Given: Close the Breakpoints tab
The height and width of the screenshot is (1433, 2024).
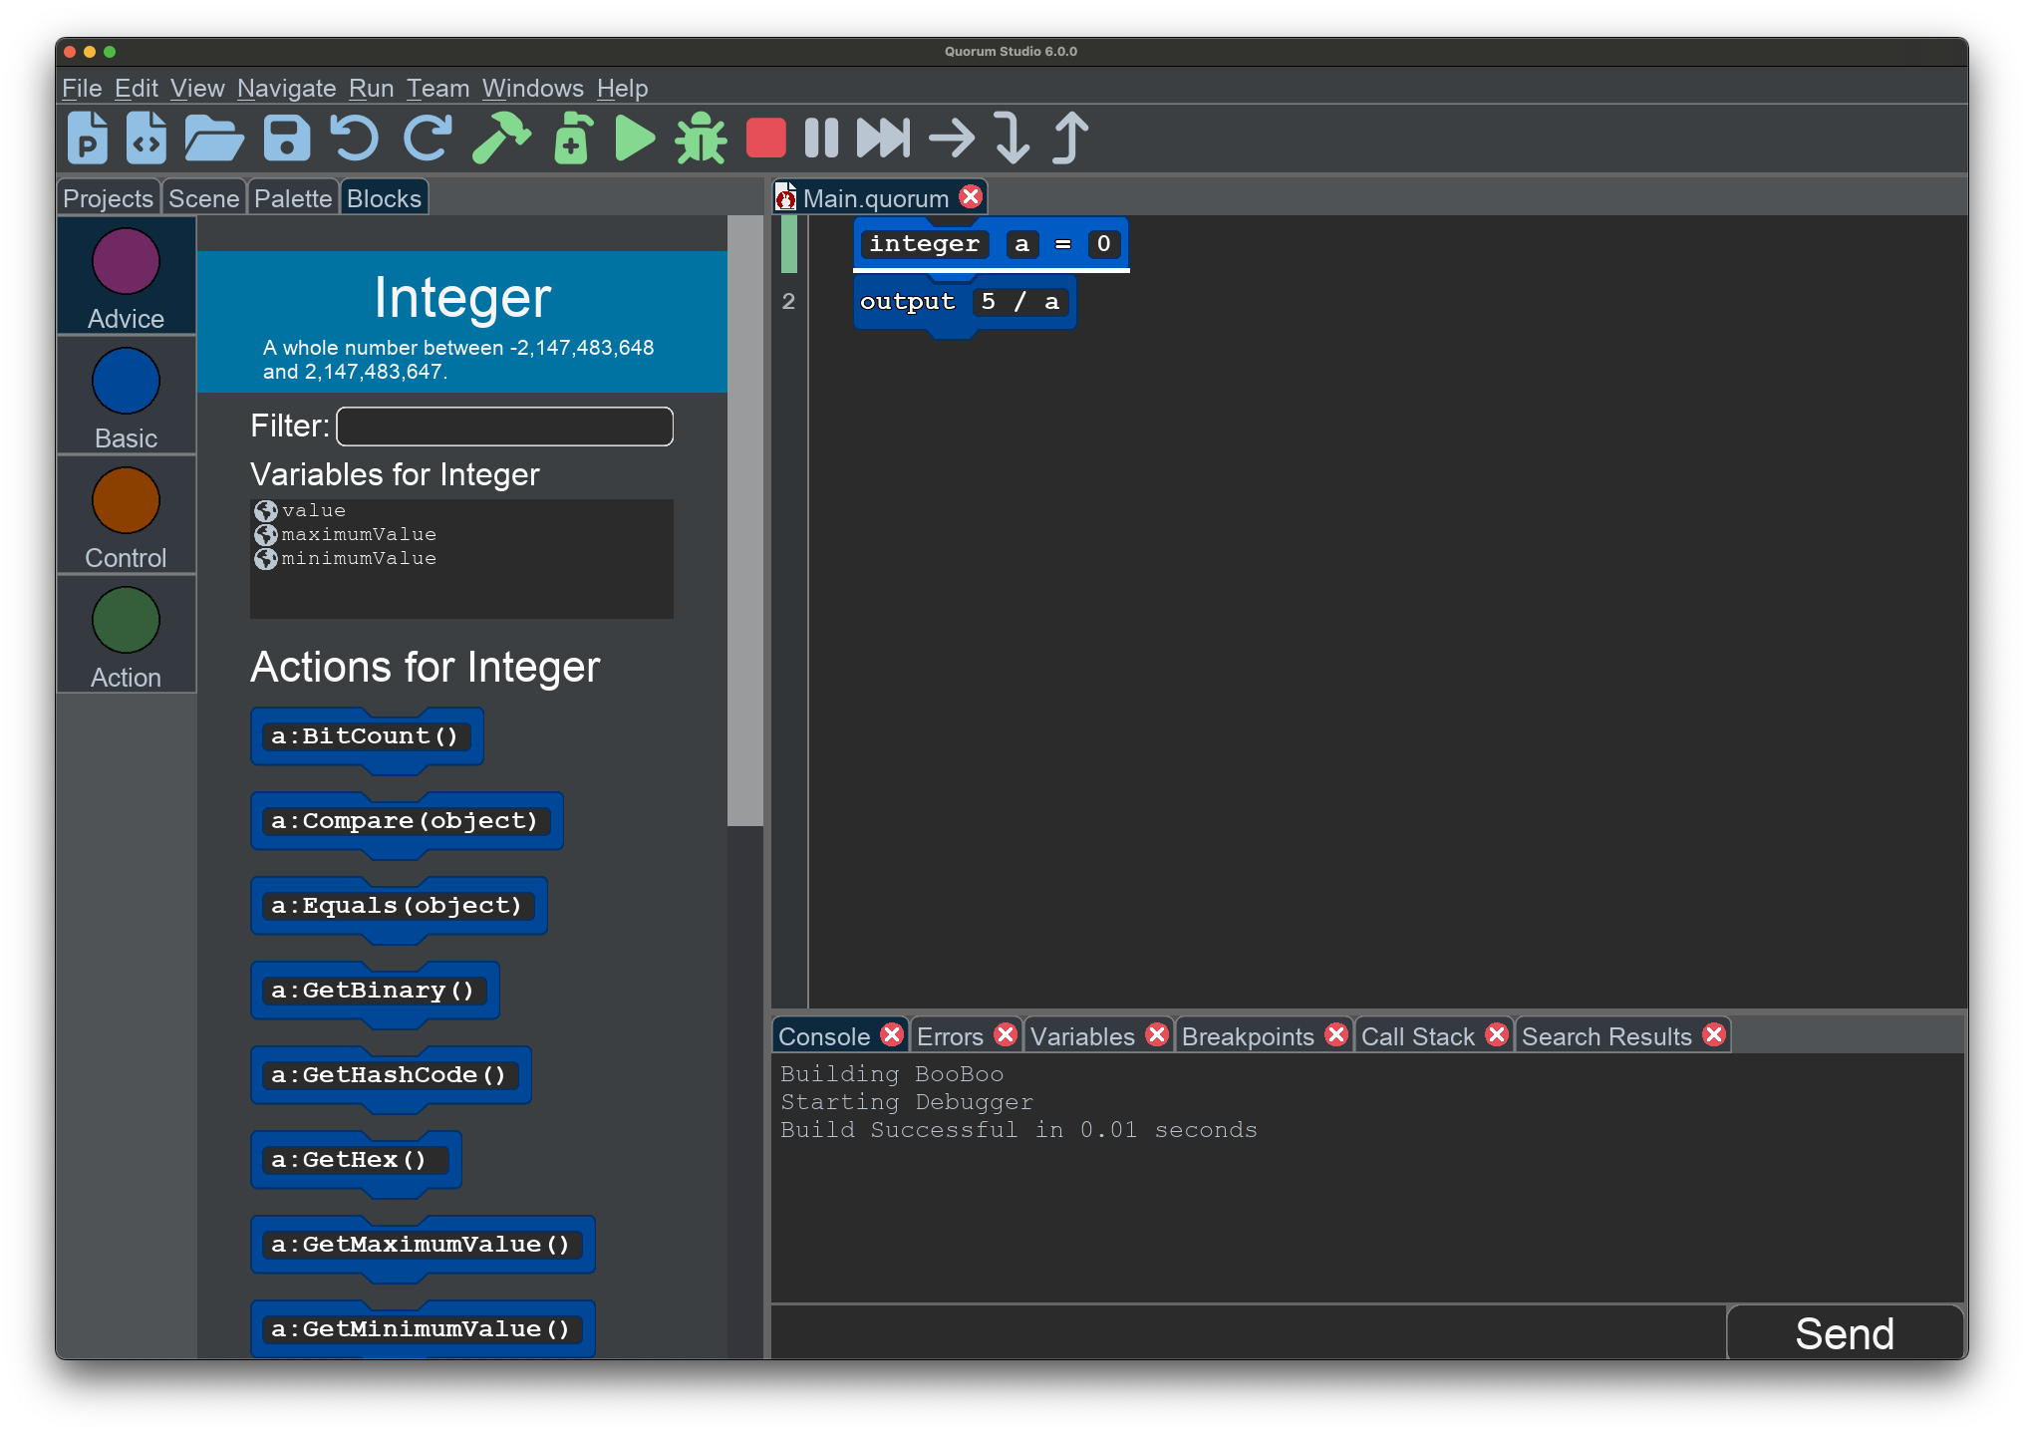Looking at the screenshot, I should (1335, 1035).
